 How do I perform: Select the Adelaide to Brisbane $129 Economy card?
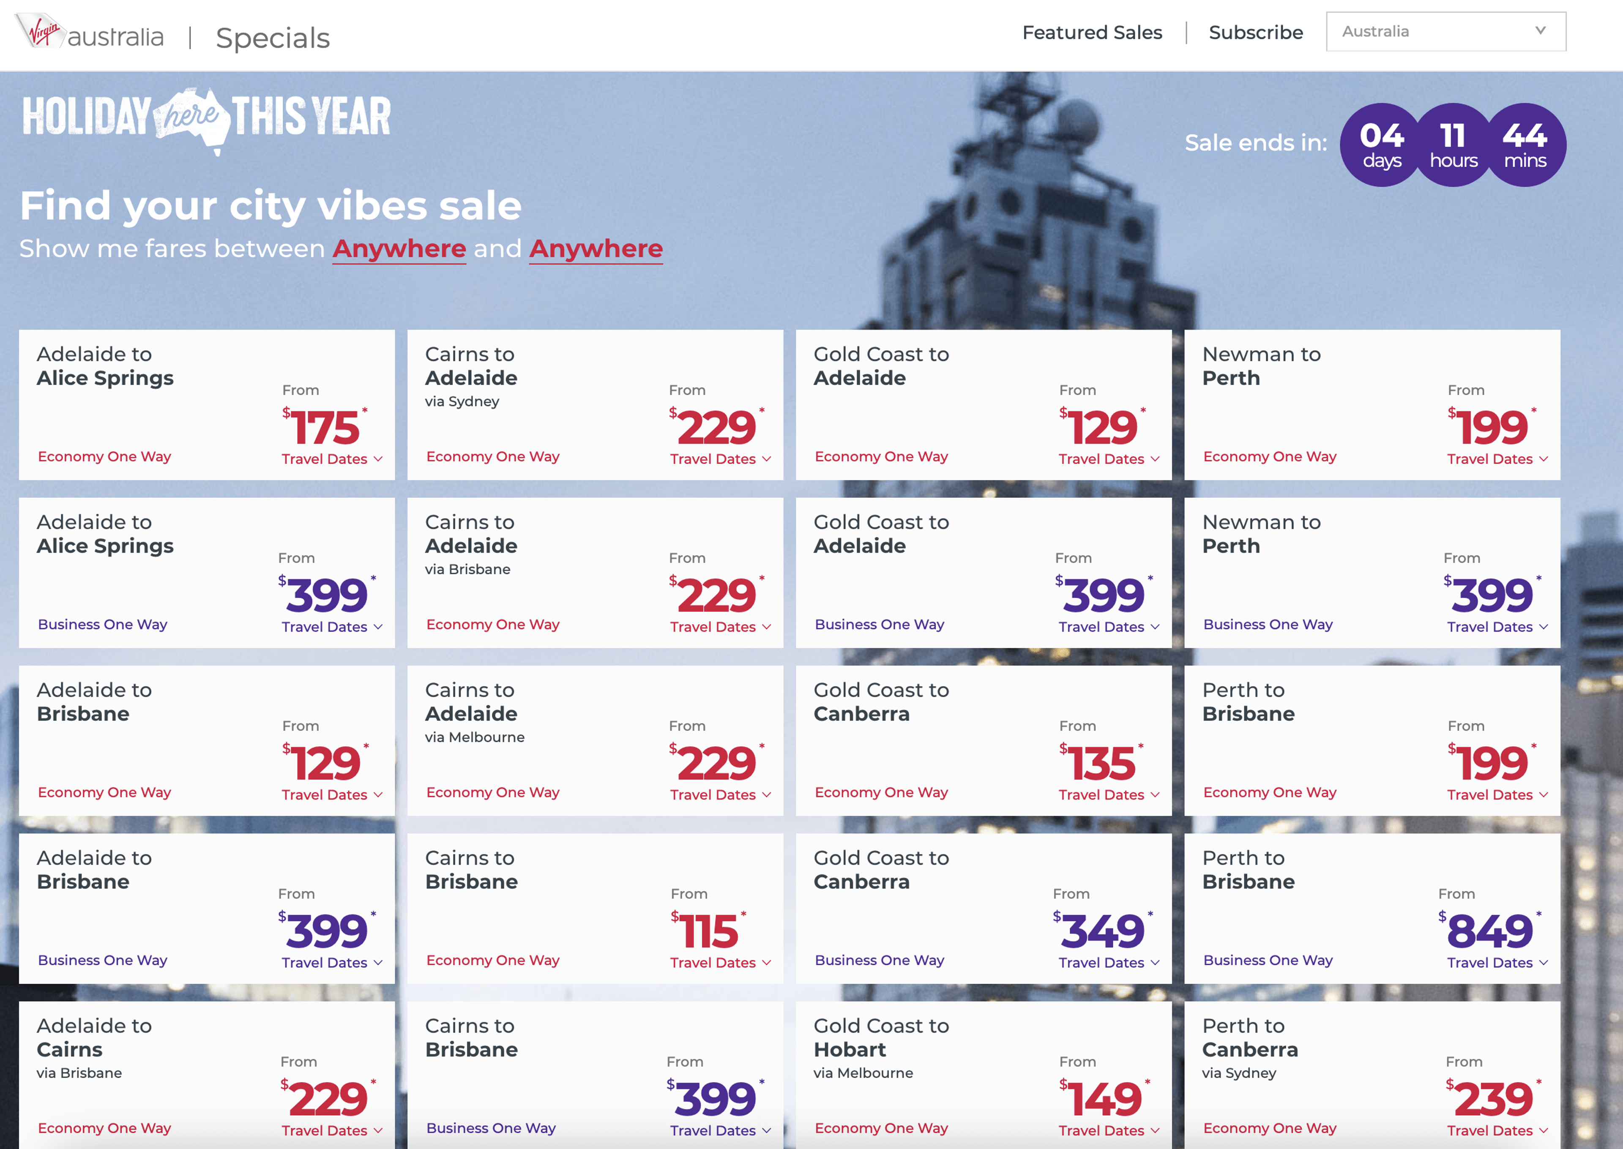pos(206,740)
